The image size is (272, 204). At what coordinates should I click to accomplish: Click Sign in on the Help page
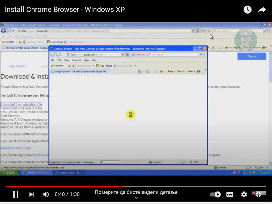pos(252,56)
